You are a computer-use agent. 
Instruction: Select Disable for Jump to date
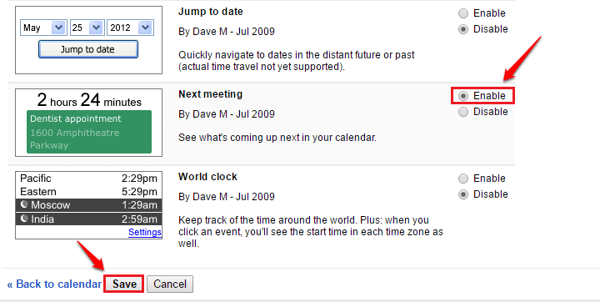pyautogui.click(x=463, y=29)
